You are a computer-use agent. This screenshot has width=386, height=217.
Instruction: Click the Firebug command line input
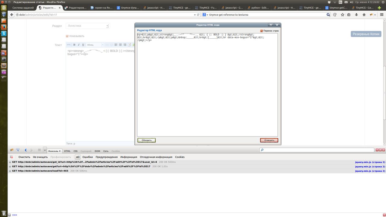pyautogui.click(x=199, y=215)
